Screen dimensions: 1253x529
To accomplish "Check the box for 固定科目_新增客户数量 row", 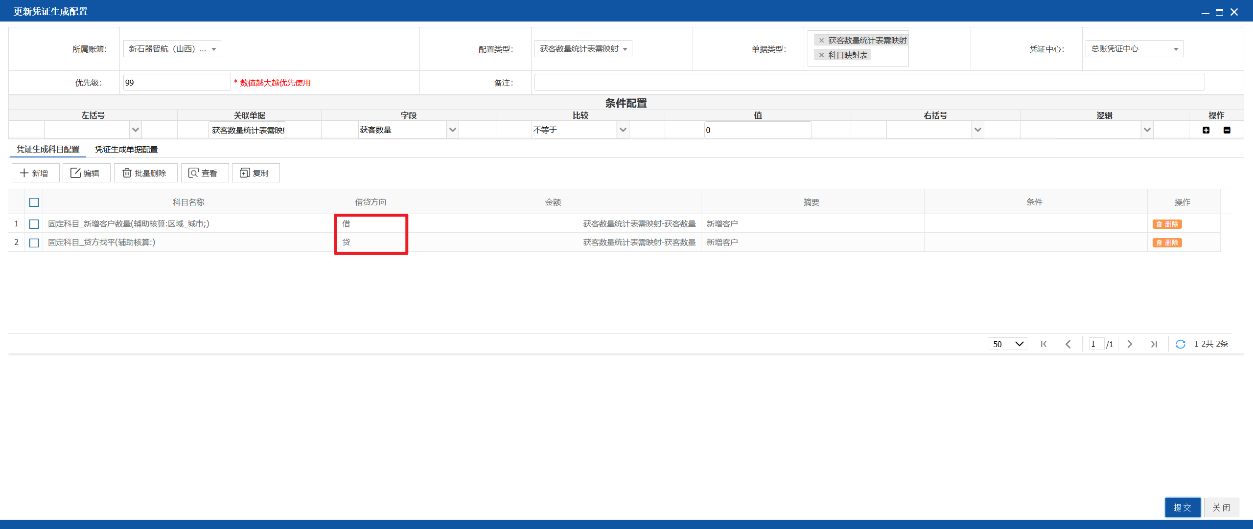I will tap(34, 224).
